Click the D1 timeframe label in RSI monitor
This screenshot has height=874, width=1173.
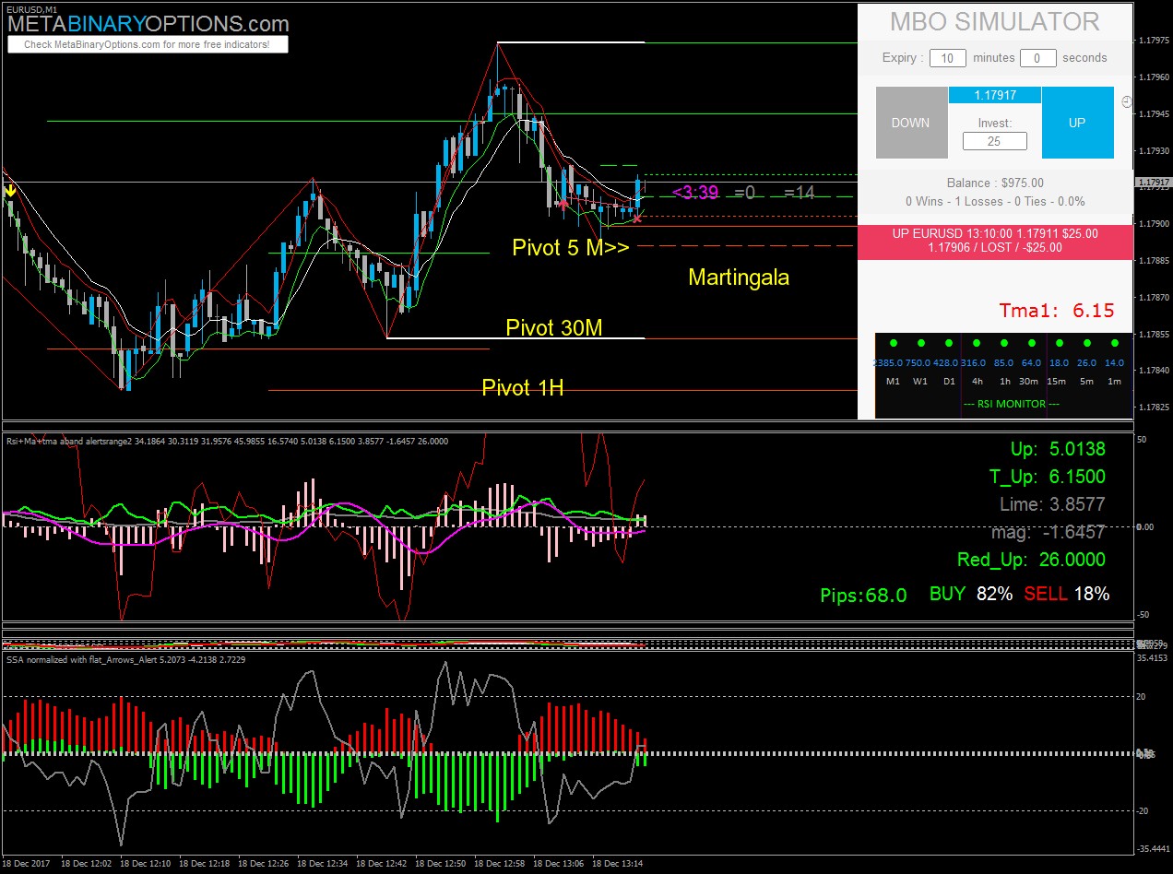(x=949, y=382)
